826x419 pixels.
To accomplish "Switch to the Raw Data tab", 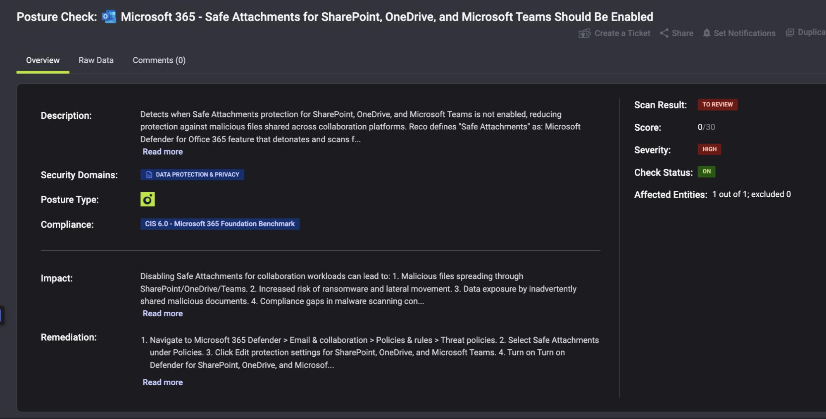I will (x=96, y=60).
